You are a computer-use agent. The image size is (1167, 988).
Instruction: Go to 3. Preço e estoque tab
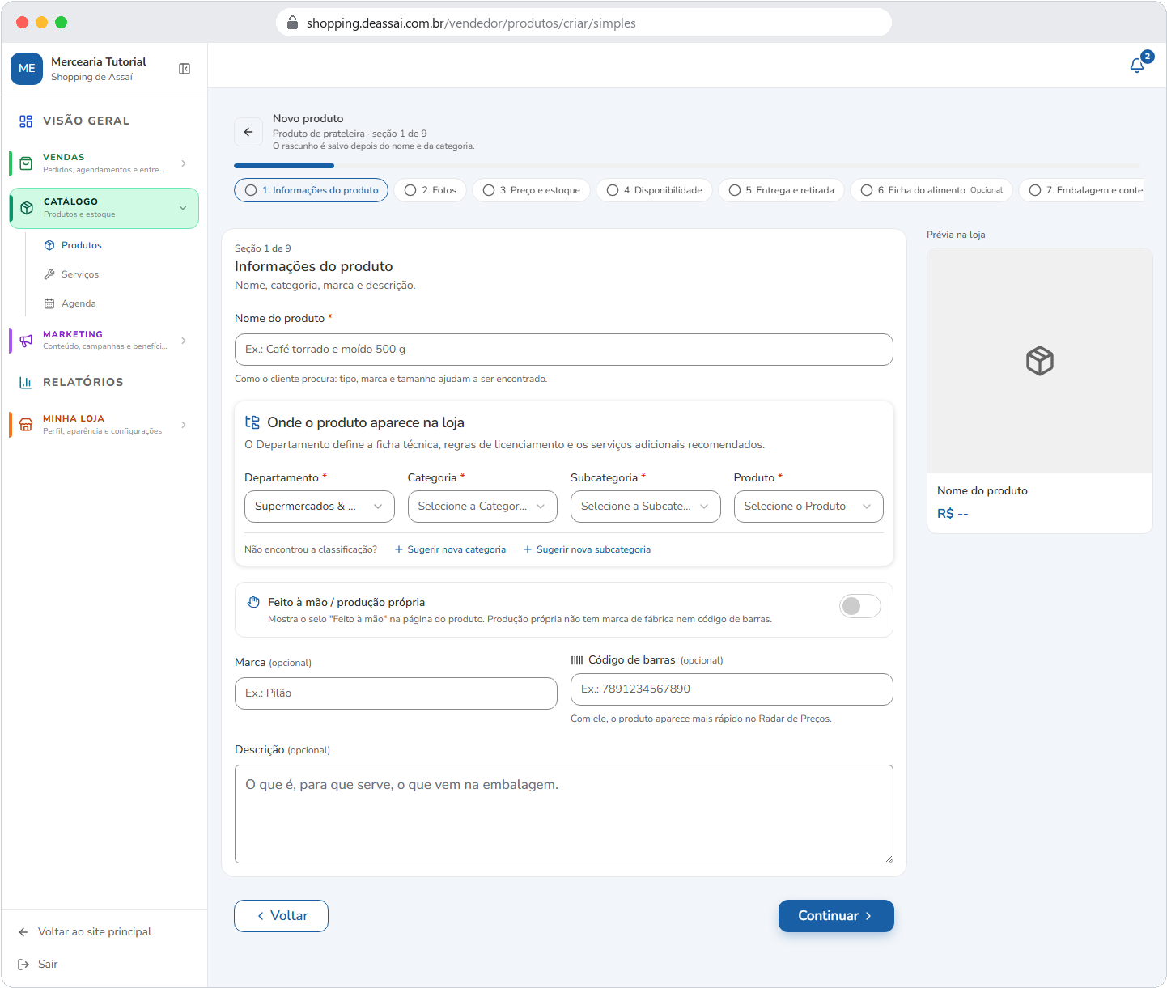point(532,190)
